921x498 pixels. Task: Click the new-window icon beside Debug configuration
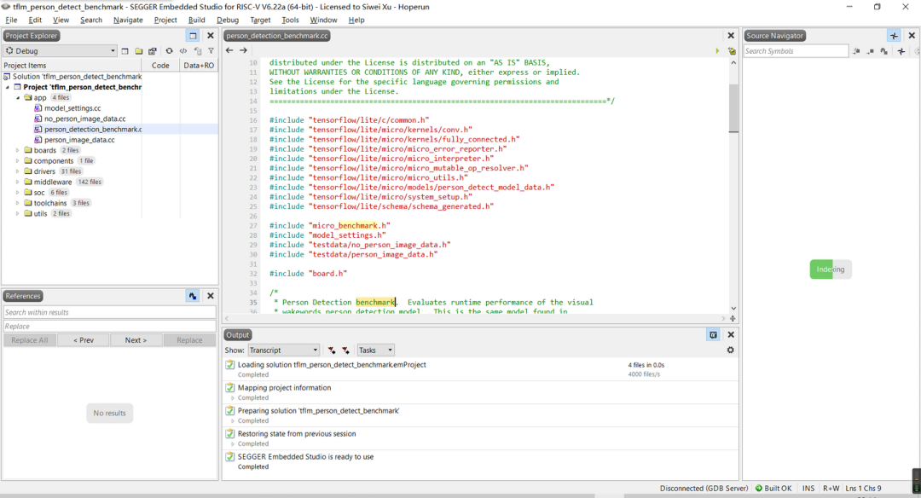(x=125, y=51)
